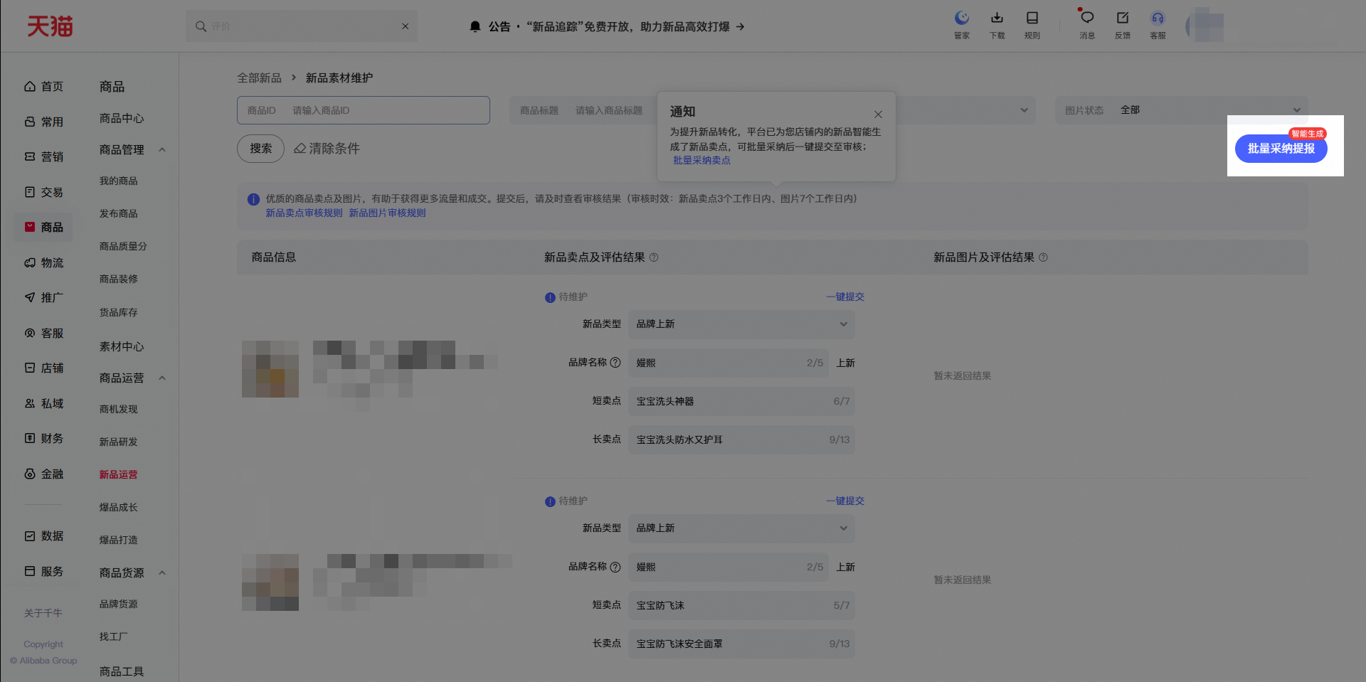
Task: Open the 规则 rules icon
Action: [x=1032, y=25]
